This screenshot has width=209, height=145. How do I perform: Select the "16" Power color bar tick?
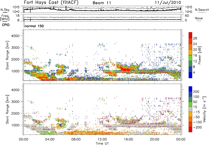195,55
